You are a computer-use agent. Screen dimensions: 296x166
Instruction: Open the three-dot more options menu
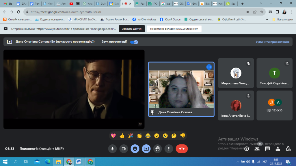coord(169,149)
